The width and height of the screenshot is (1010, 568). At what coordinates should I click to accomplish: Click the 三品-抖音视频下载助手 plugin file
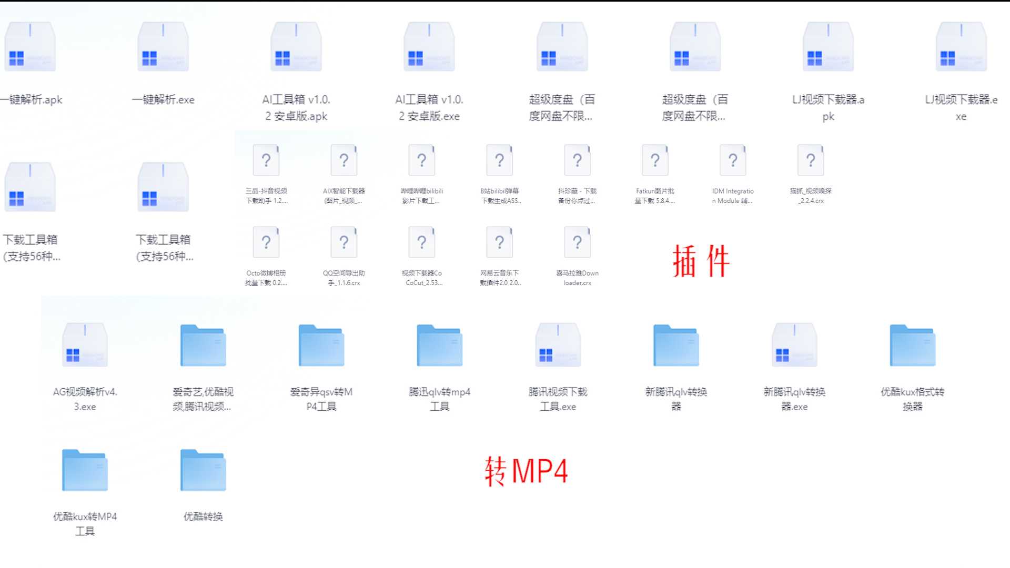click(266, 160)
